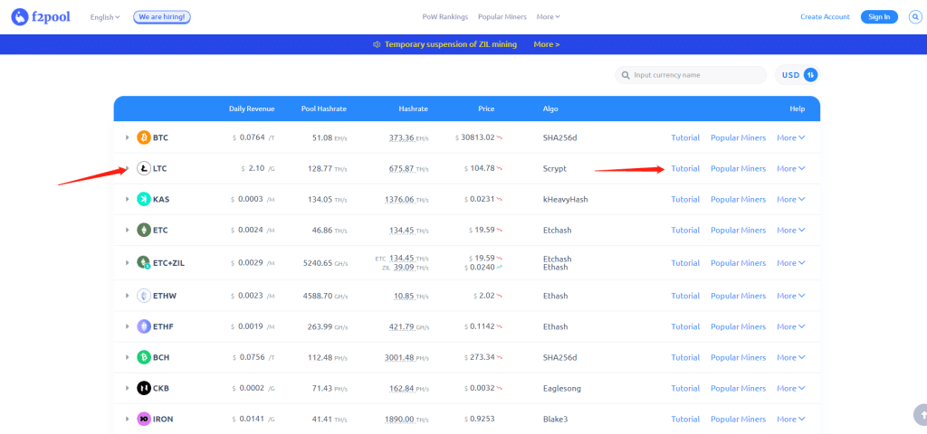Open the Tutorial link for LTC
The width and height of the screenshot is (927, 434).
685,168
